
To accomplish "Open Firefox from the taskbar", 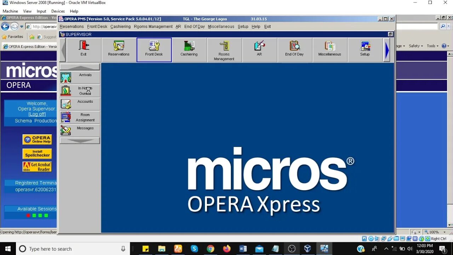I will click(x=226, y=249).
